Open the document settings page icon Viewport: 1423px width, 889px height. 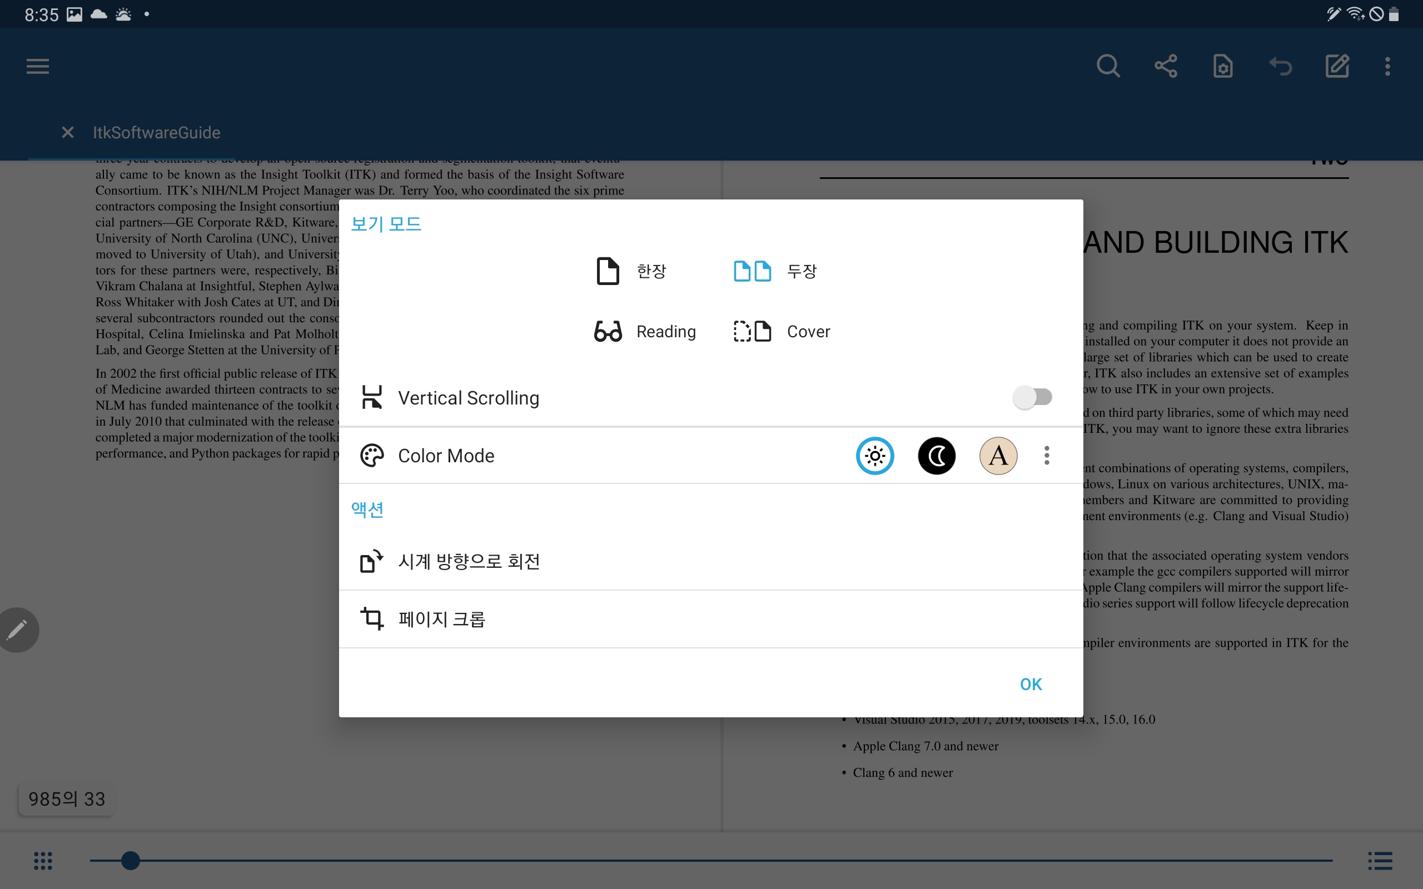1223,66
